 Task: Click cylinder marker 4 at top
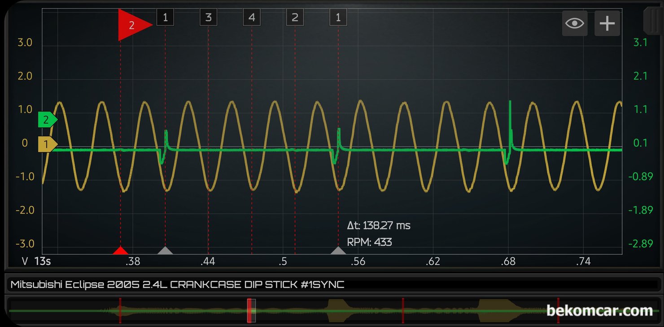point(252,17)
